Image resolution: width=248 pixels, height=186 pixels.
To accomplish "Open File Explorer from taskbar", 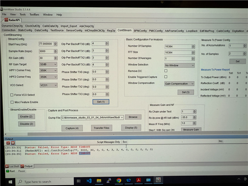I will pos(99,181).
